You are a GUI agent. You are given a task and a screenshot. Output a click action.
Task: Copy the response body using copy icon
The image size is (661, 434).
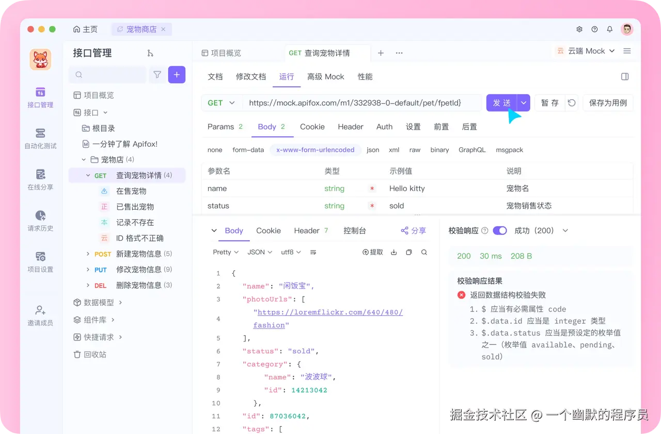pyautogui.click(x=408, y=252)
